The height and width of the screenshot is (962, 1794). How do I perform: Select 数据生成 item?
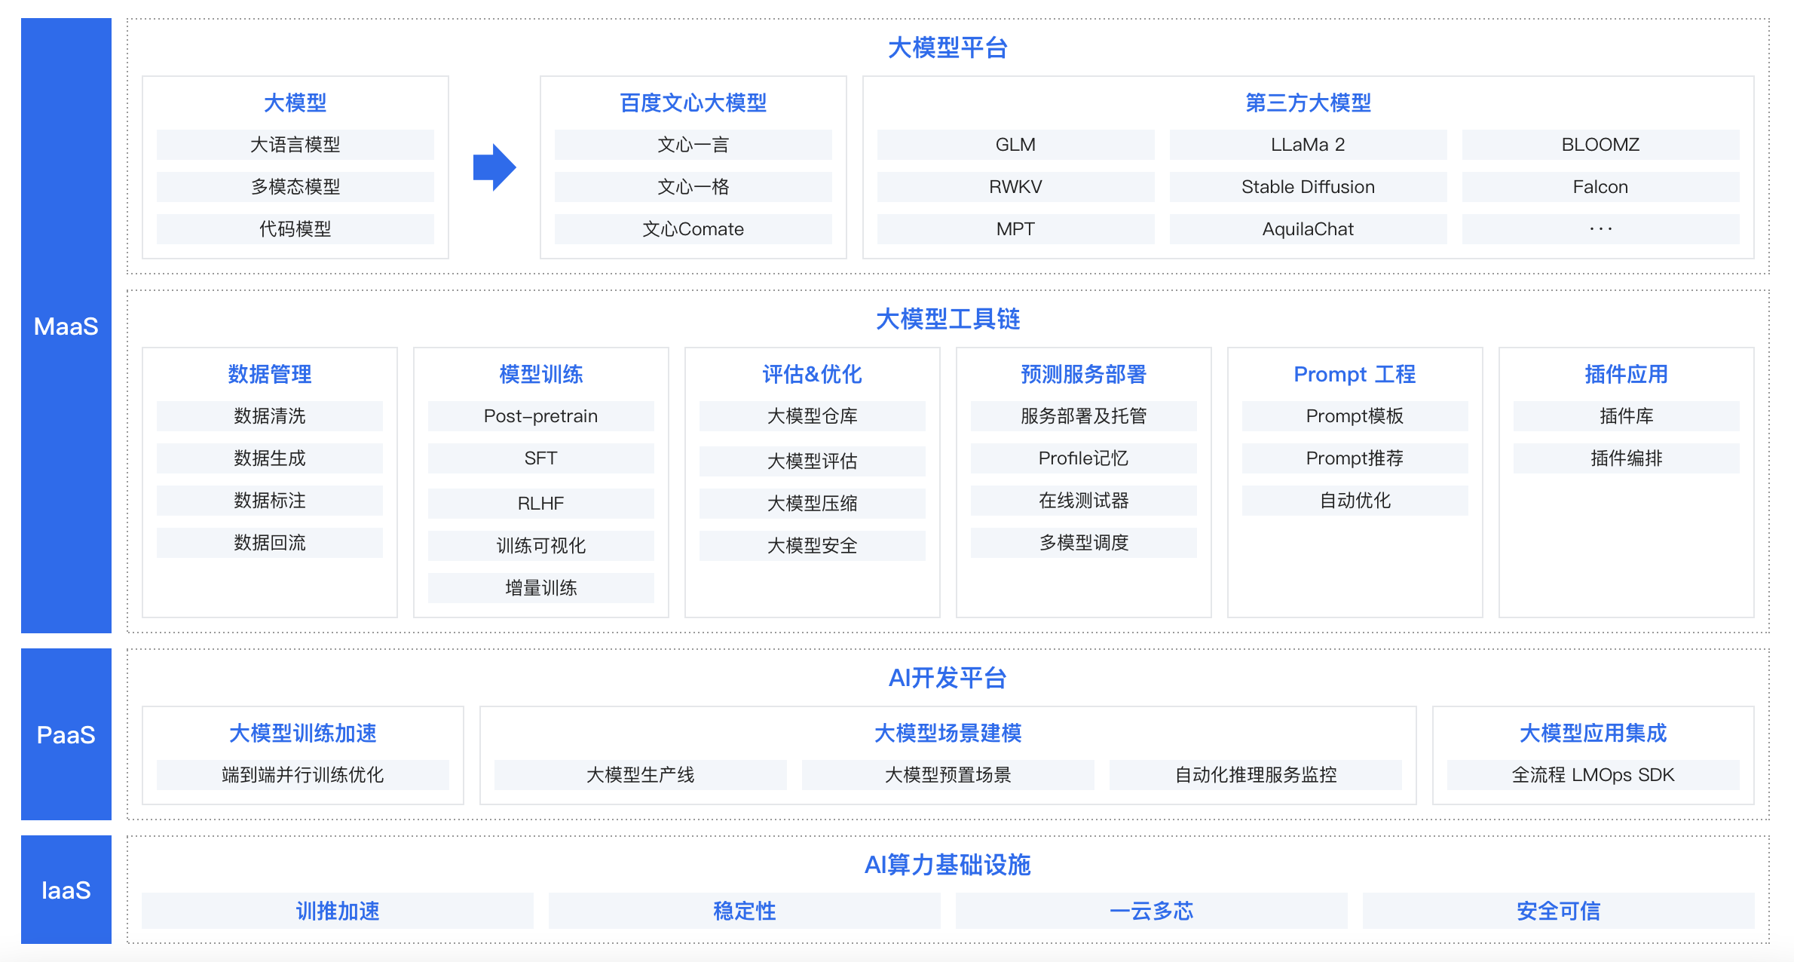pos(270,458)
